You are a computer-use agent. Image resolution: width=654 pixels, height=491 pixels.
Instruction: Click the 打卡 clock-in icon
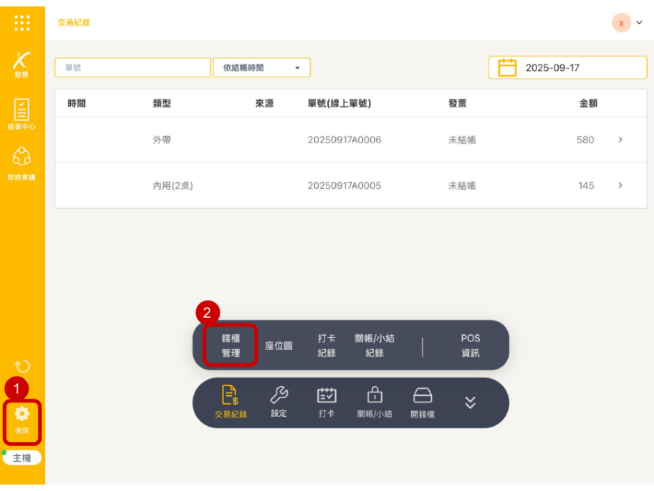pyautogui.click(x=326, y=401)
